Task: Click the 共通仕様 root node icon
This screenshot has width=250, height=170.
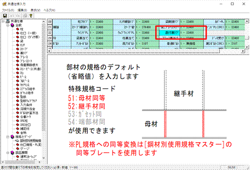Action: pos(8,21)
